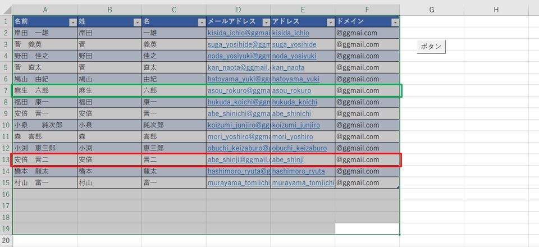Open the アドレス column filter dropdown
The width and height of the screenshot is (539, 247).
(x=331, y=22)
